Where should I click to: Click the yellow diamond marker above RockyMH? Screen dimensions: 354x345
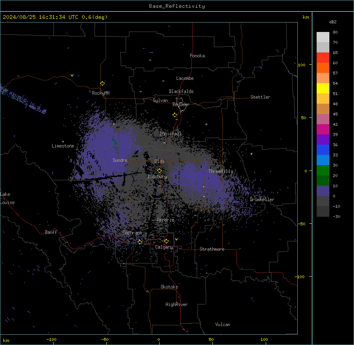click(x=103, y=84)
